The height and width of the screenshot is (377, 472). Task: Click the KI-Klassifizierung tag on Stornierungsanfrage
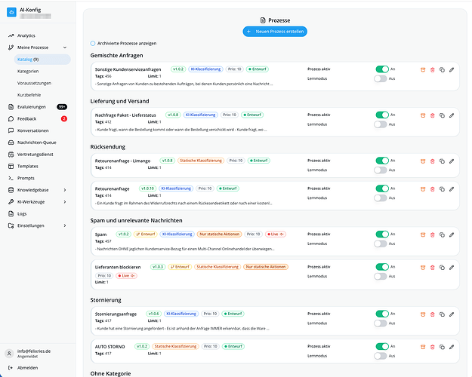click(181, 314)
